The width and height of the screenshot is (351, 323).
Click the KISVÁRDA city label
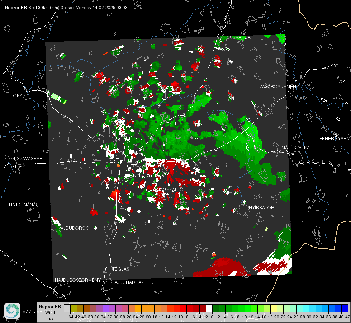pos(239,37)
